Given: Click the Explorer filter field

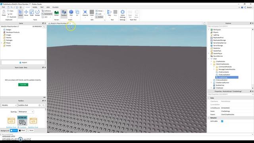Looking at the screenshot, I should click(229, 26).
